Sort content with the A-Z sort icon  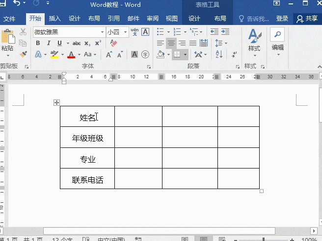click(x=219, y=54)
